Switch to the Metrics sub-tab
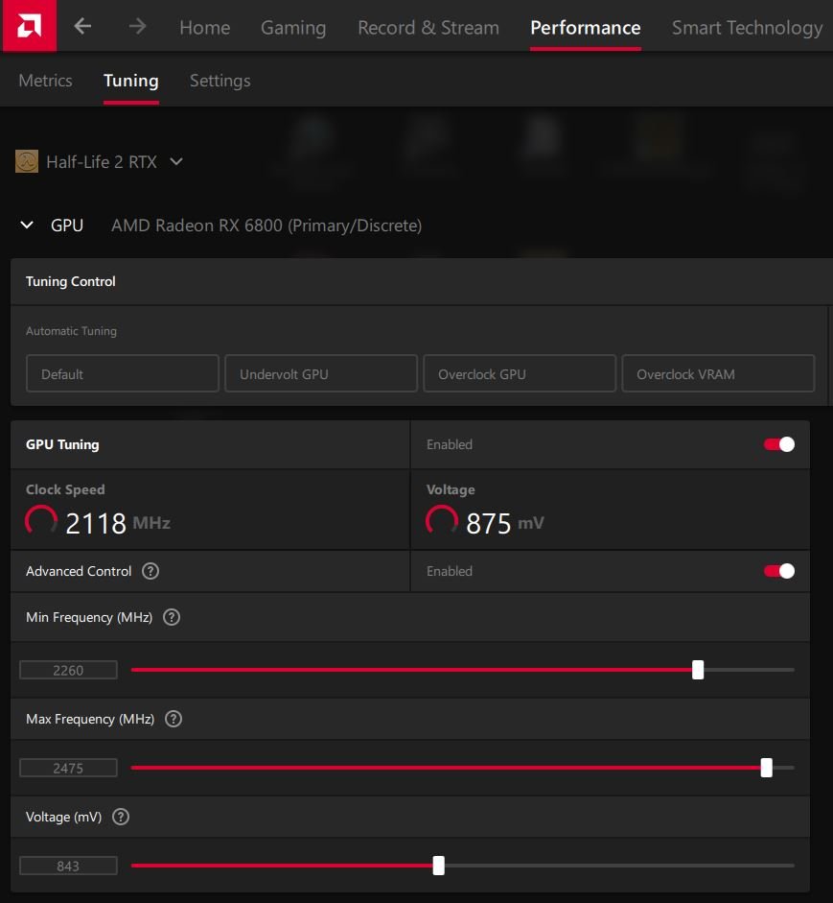This screenshot has width=833, height=903. tap(45, 80)
